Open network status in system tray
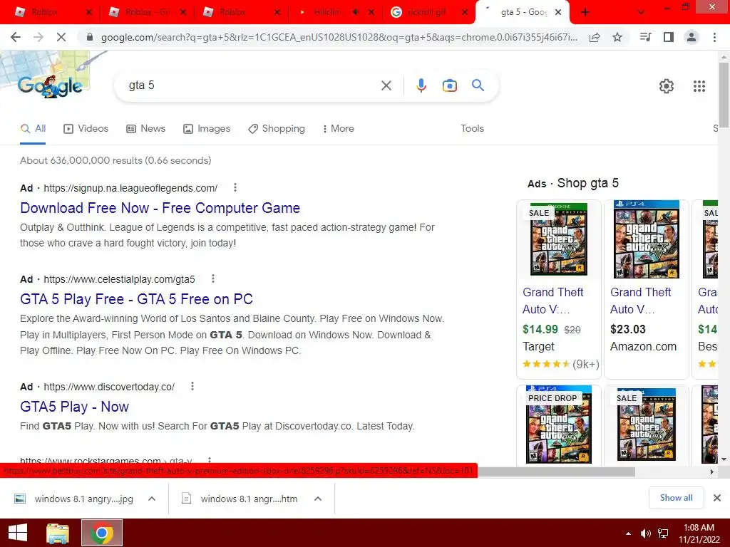Image resolution: width=730 pixels, height=547 pixels. [663, 533]
